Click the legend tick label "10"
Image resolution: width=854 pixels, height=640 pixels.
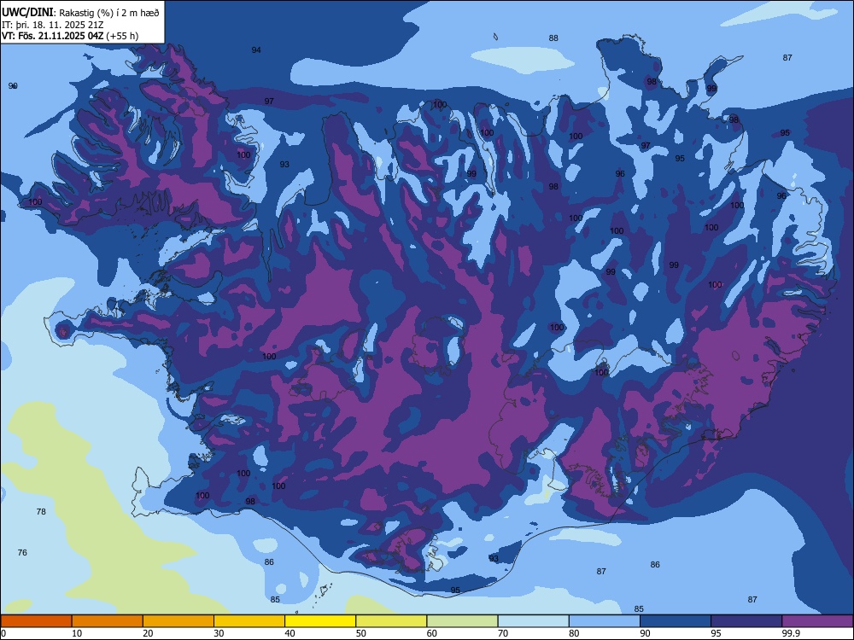[77, 633]
